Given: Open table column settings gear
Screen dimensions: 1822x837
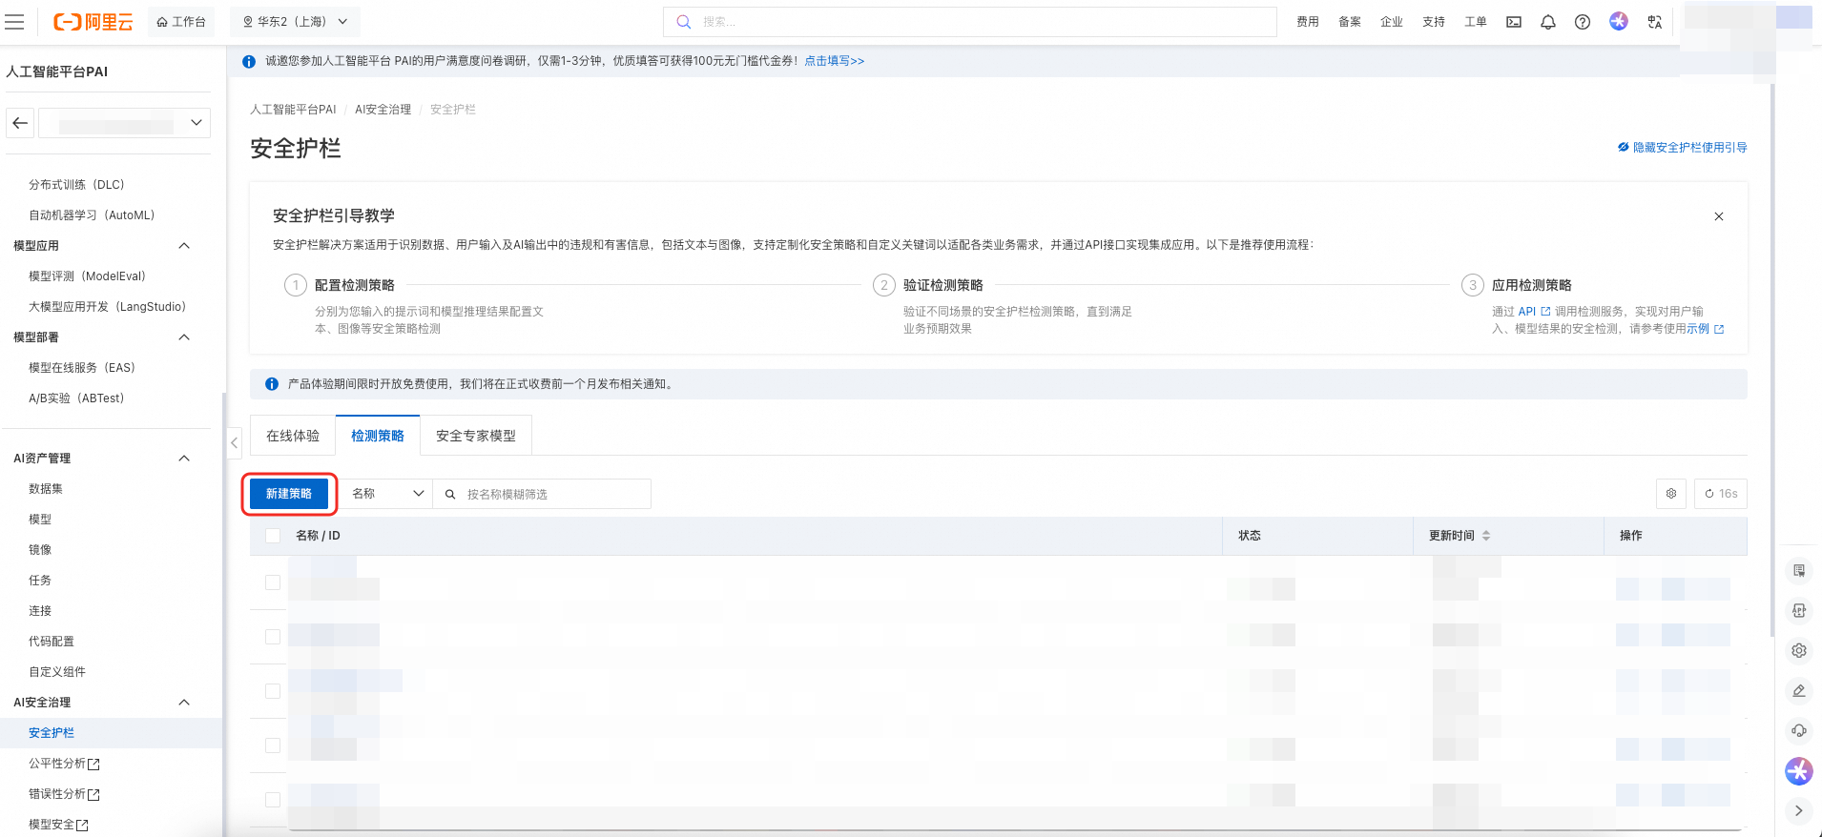Looking at the screenshot, I should [1671, 494].
